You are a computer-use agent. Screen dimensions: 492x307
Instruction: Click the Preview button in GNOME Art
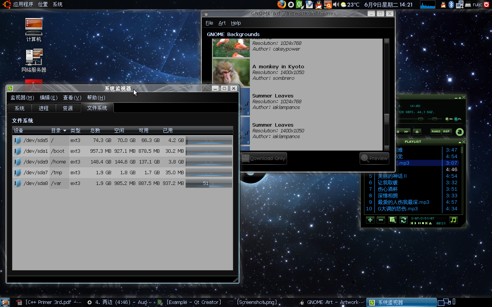(x=375, y=158)
